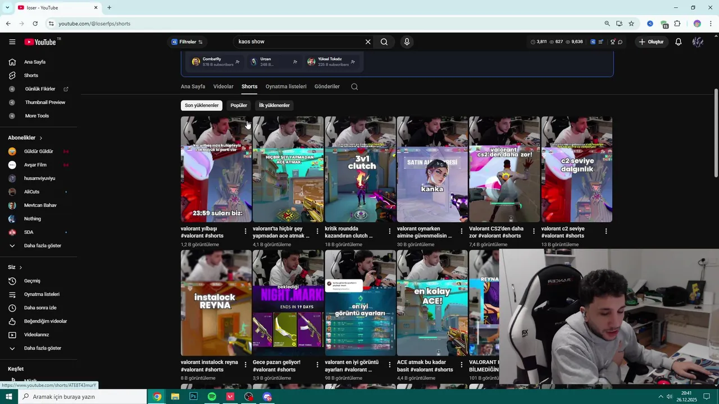719x404 pixels.
Task: Click the blue vidIQ icon in the header stats bar
Action: point(593,42)
